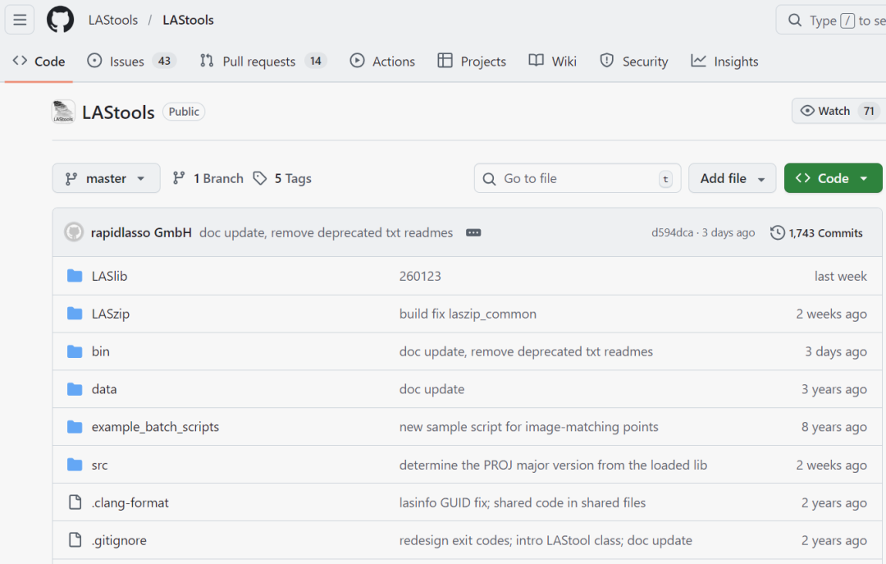Click the Projects table icon

445,61
